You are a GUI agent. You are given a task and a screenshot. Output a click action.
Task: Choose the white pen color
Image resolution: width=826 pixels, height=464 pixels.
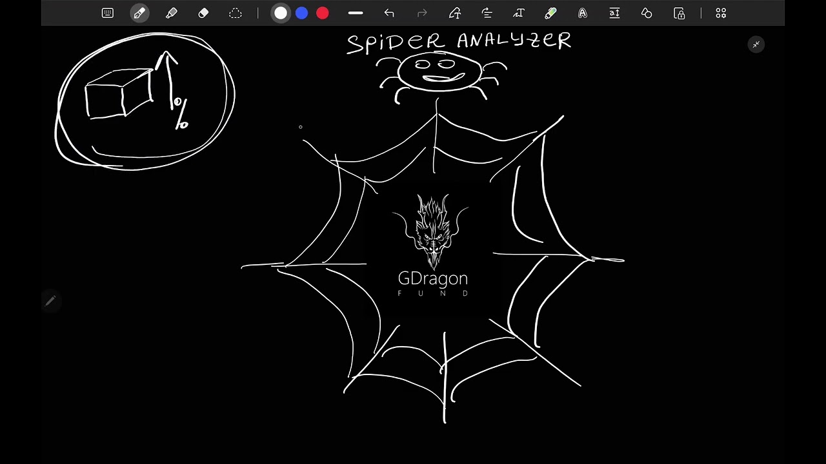[x=281, y=13]
